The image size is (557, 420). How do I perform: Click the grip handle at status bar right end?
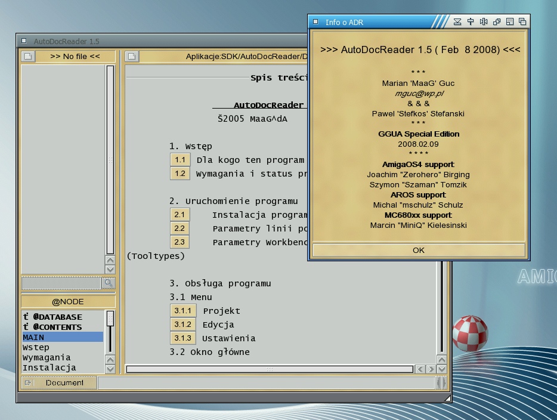point(441,382)
